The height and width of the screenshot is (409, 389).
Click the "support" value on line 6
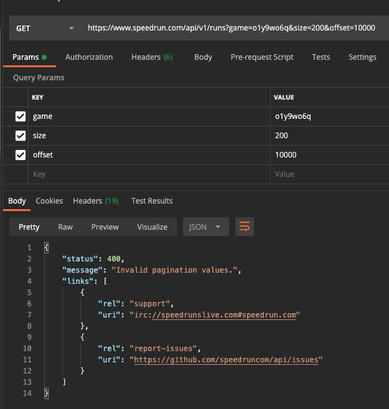(x=149, y=304)
